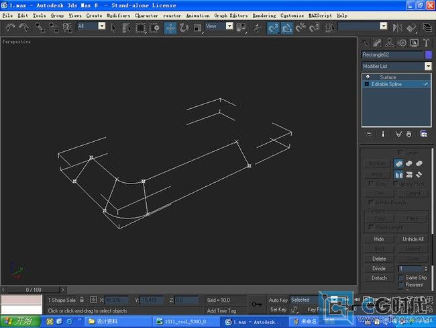
Task: Open the MAXScript menu
Action: point(320,15)
